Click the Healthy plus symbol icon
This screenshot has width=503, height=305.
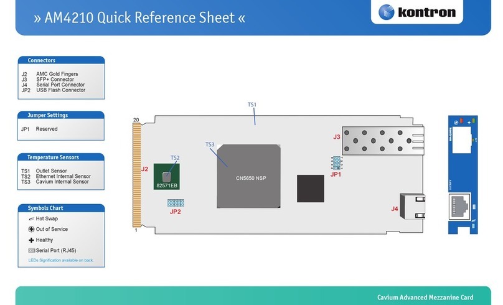[x=31, y=240]
